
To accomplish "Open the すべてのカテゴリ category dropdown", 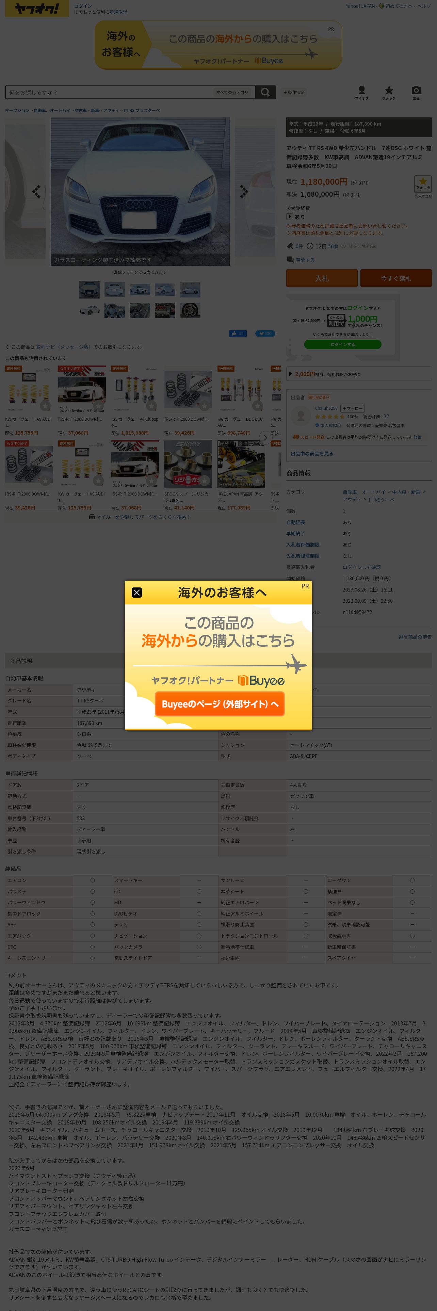I will [x=233, y=92].
